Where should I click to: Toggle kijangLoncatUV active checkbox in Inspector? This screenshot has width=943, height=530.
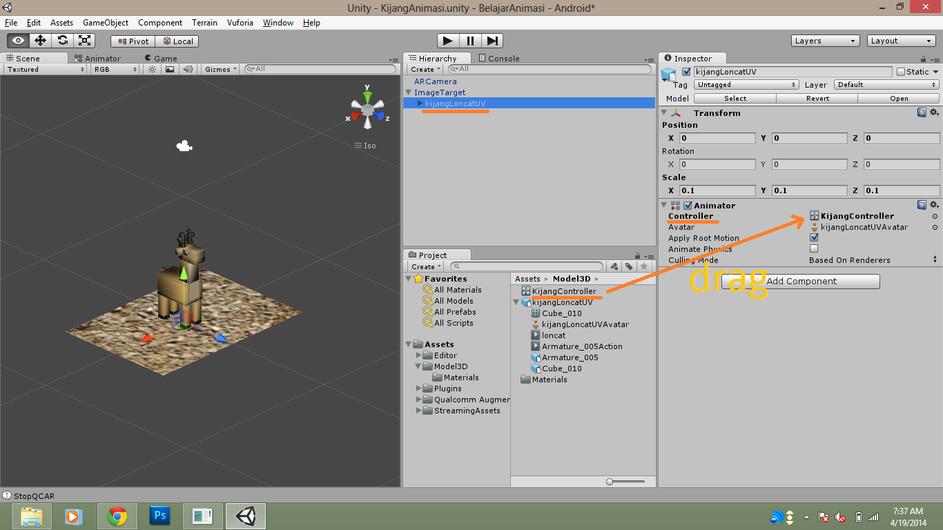pos(686,72)
